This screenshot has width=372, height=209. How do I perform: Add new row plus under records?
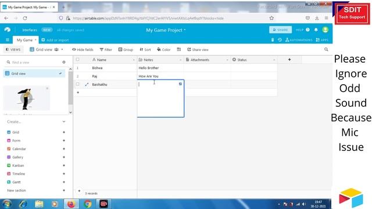point(78,92)
